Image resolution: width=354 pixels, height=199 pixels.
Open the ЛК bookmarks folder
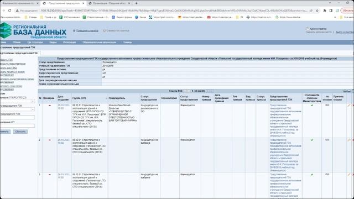click(240, 17)
